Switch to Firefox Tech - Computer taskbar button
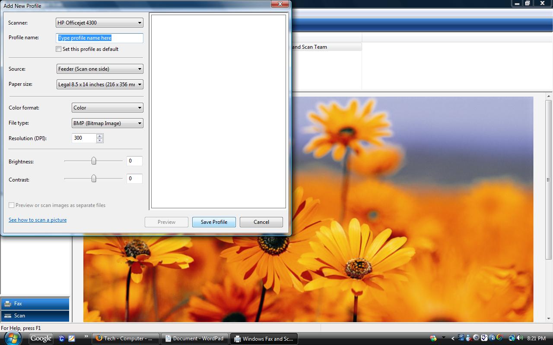This screenshot has height=345, width=553. coord(126,339)
